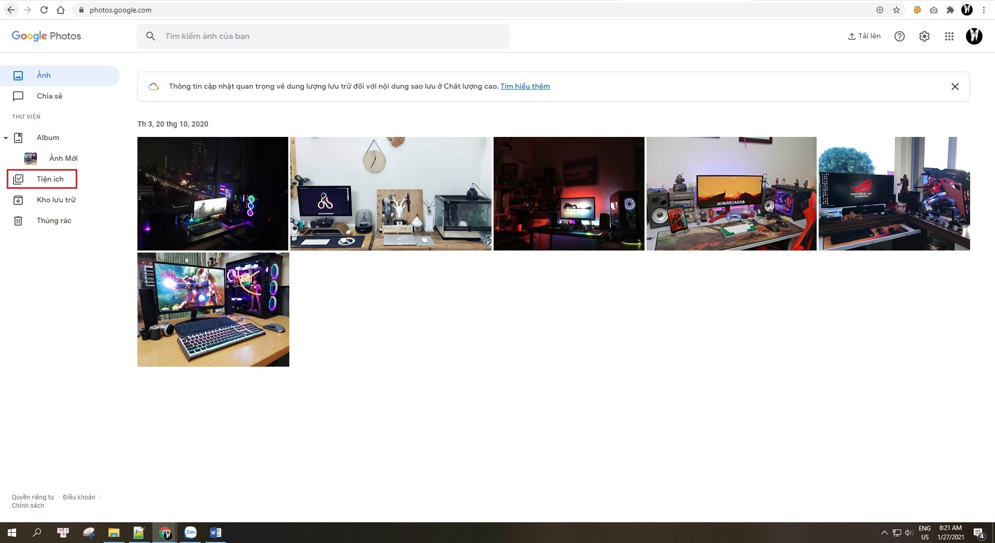Open the Iron Man desk setup photo

click(x=213, y=309)
